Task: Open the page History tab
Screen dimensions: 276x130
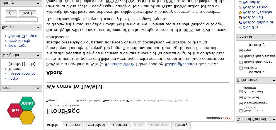Action: pos(181,125)
